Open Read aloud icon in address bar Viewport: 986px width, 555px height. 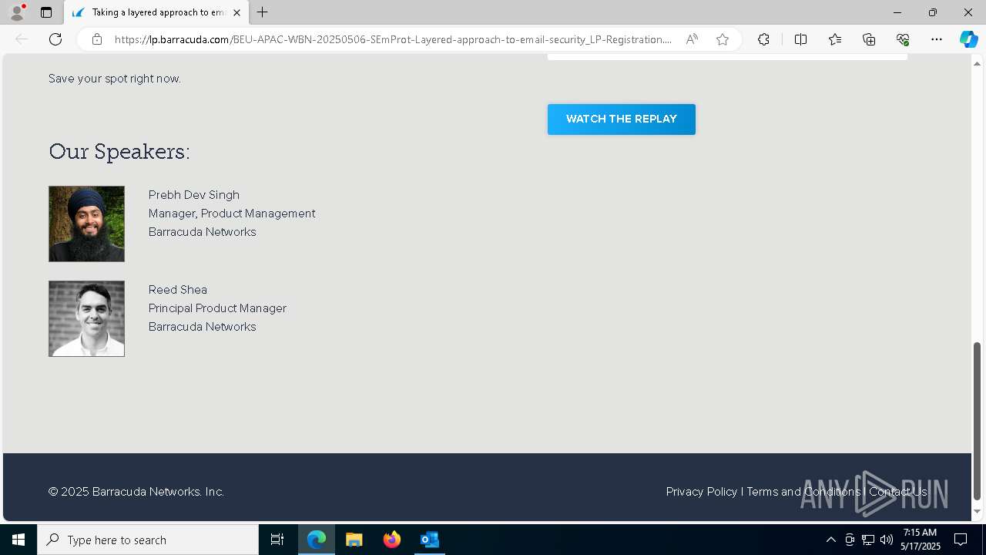692,39
